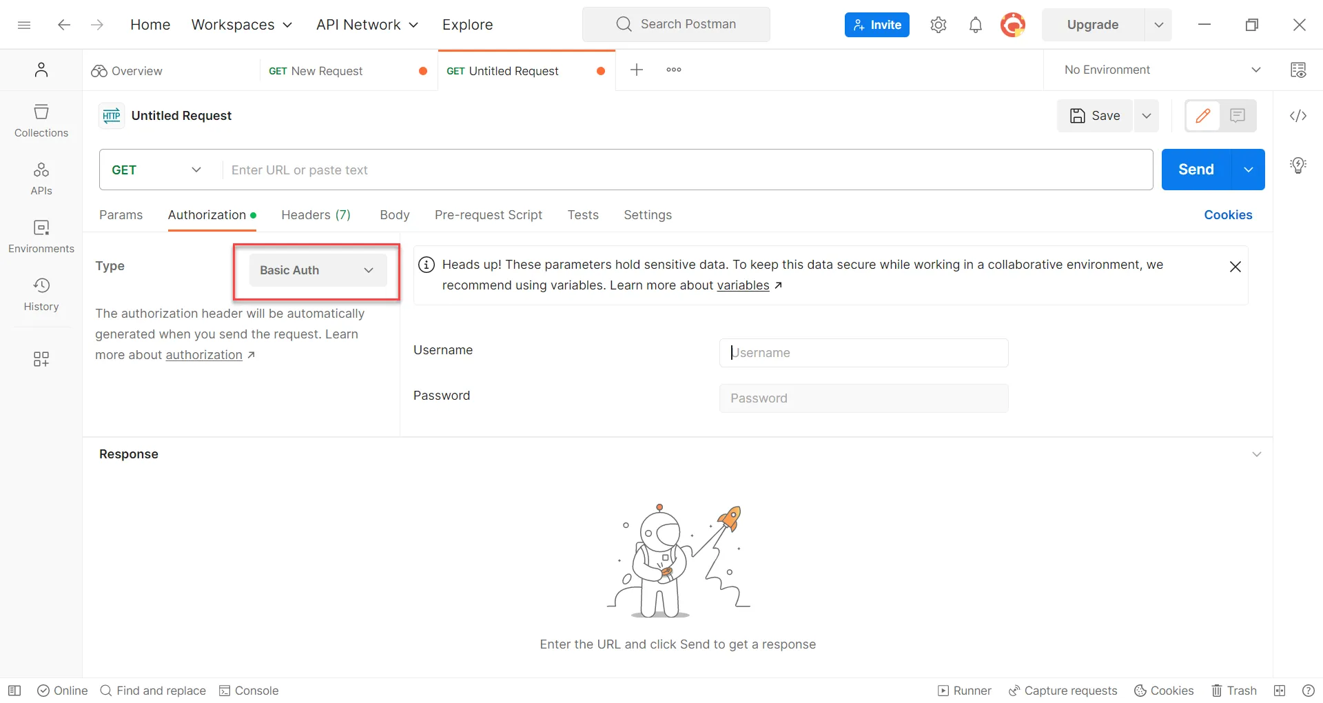The height and width of the screenshot is (703, 1323).
Task: Switch to the Pre-request Script tab
Action: [x=489, y=215]
